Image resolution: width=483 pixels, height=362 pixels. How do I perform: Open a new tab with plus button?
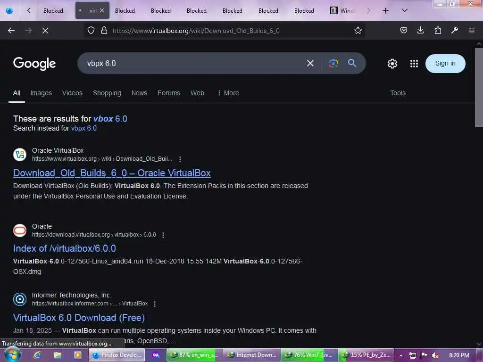pyautogui.click(x=385, y=11)
